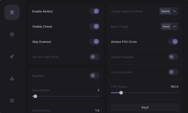This screenshot has height=113, width=188.
Task: Open the Bone Target dropdown
Action: tap(169, 26)
